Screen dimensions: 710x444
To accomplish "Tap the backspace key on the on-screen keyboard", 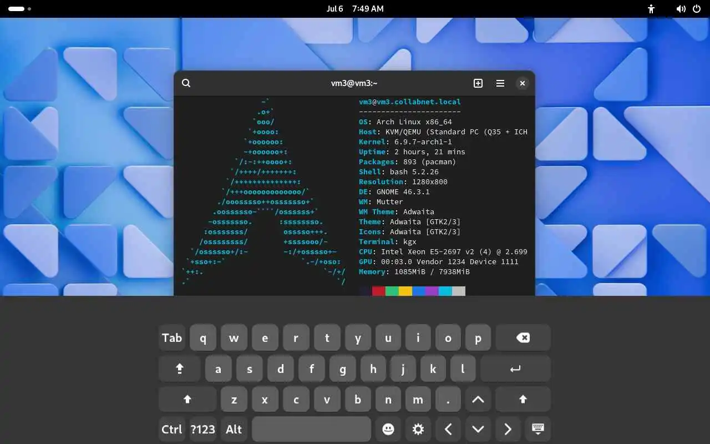I will pyautogui.click(x=523, y=337).
